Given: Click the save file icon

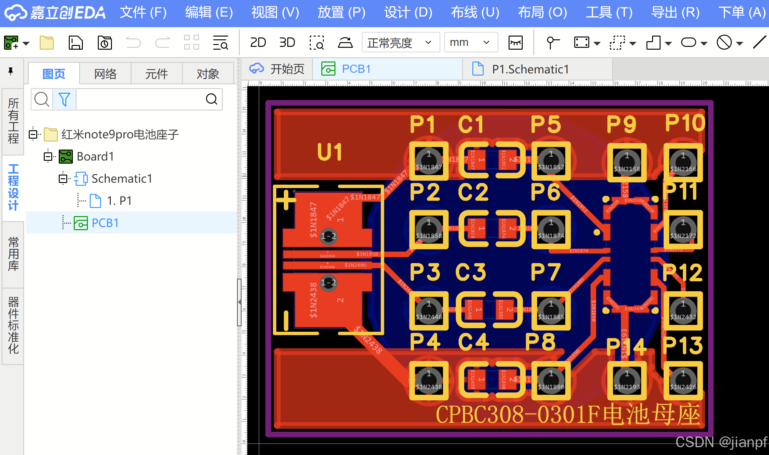Looking at the screenshot, I should (x=75, y=42).
